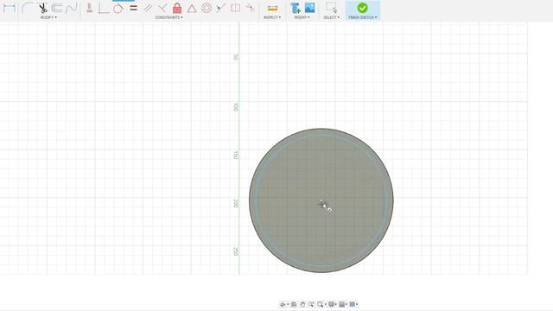Apply the Symmetry constraint
Screen dimensions: 553x311
pos(235,8)
